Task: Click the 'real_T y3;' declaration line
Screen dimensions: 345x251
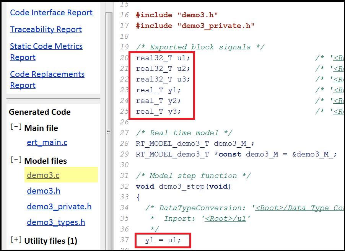Action: (158, 111)
